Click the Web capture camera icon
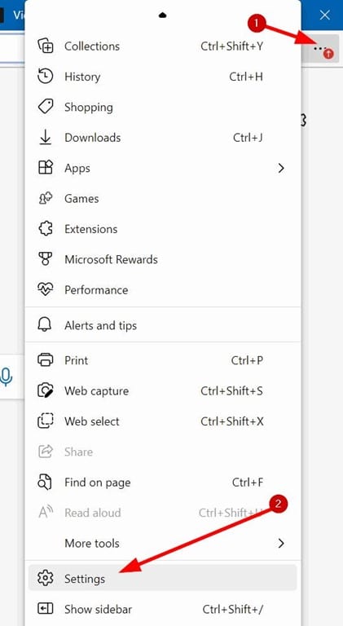 tap(45, 391)
